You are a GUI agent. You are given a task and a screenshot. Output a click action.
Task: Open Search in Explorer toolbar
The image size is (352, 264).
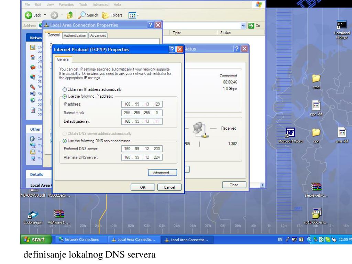(88, 15)
